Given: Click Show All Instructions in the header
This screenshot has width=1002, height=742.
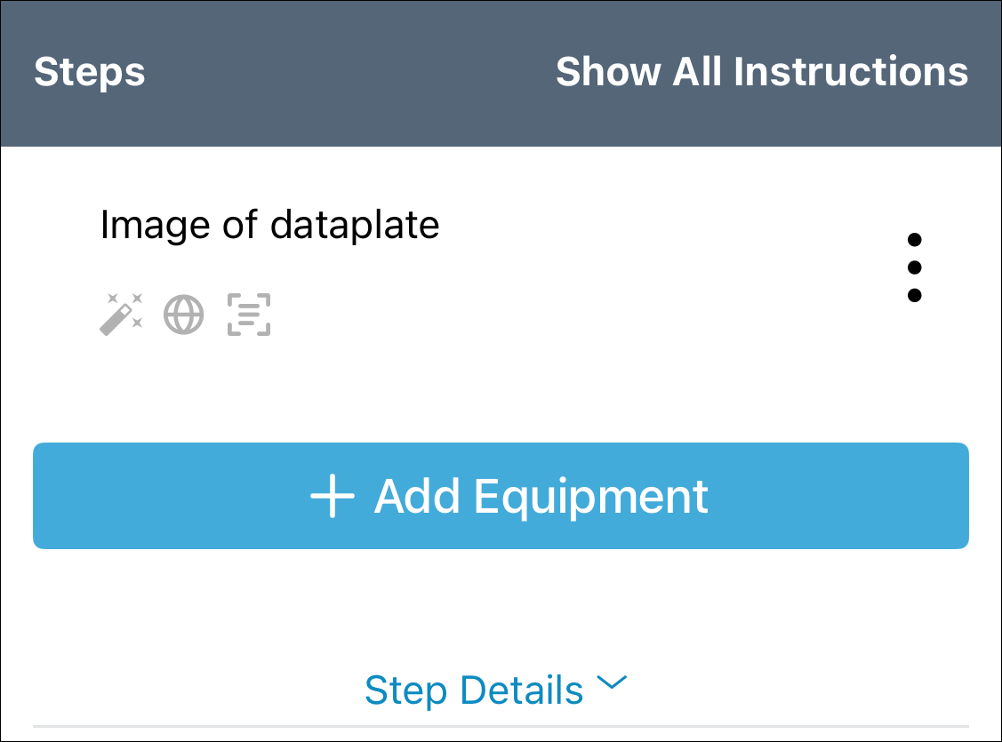Looking at the screenshot, I should pos(762,71).
